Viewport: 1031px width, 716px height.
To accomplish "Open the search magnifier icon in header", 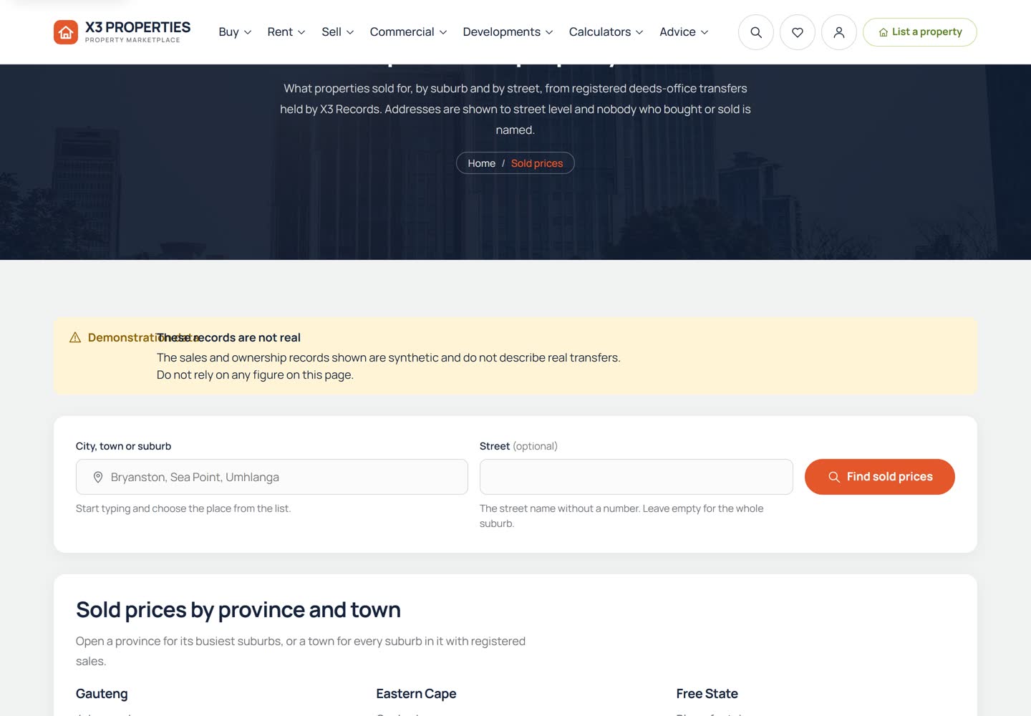I will (756, 32).
